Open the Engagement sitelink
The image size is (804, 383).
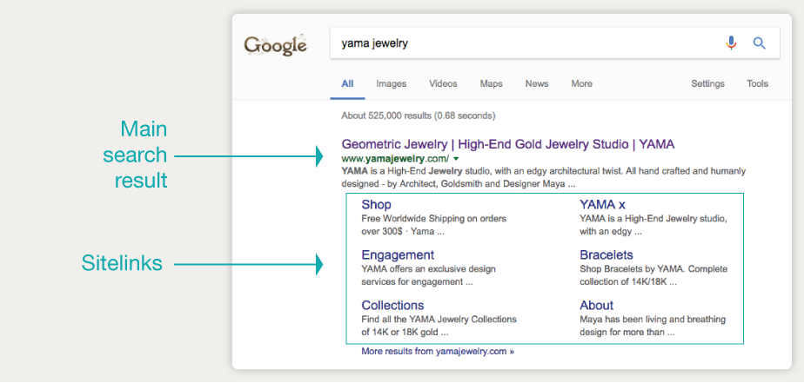click(x=398, y=255)
